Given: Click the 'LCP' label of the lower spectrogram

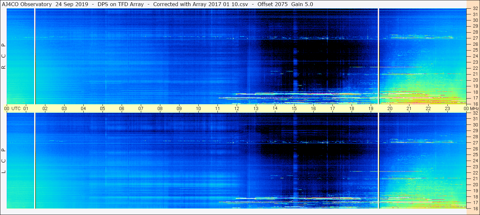Looking at the screenshot, I should [x=4, y=161].
